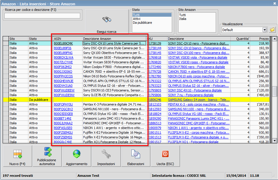Click the red Uscita (ESC) power icon

pos(165,154)
